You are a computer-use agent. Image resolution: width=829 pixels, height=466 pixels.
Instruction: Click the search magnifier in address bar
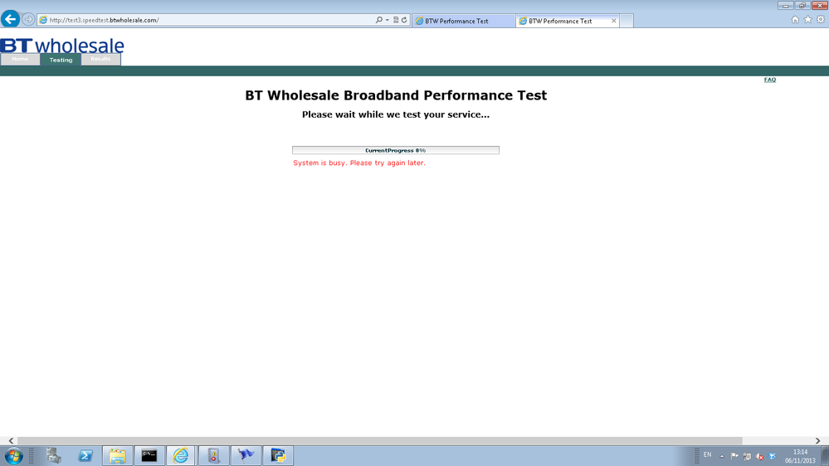(379, 20)
